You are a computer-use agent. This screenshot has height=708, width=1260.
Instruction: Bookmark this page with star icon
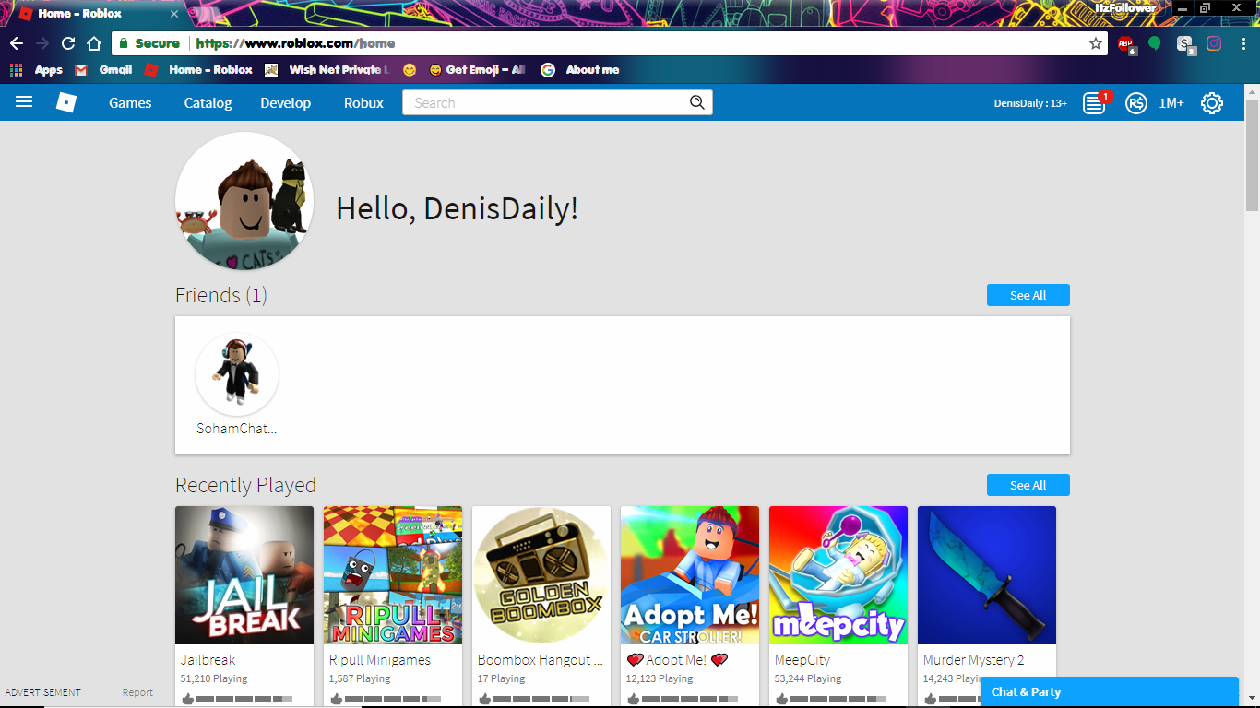pyautogui.click(x=1096, y=43)
